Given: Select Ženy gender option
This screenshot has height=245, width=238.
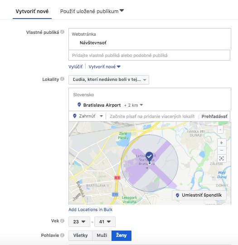Looking at the screenshot, I should click(x=121, y=236).
